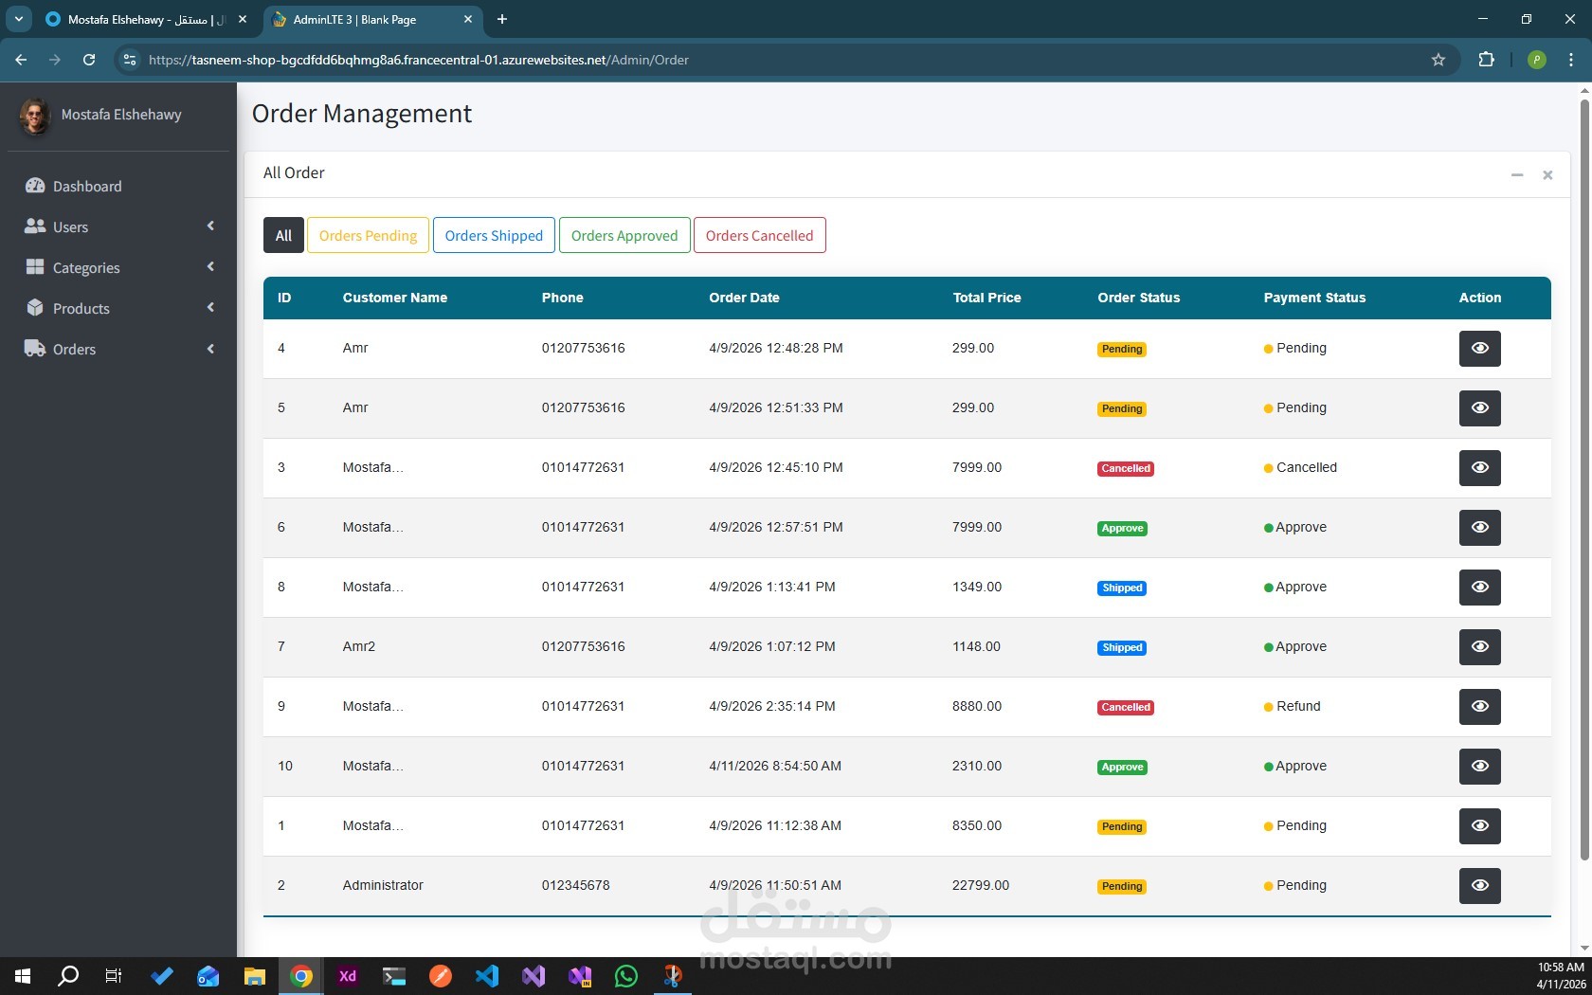Select the Orders Shipped filter button

494,235
